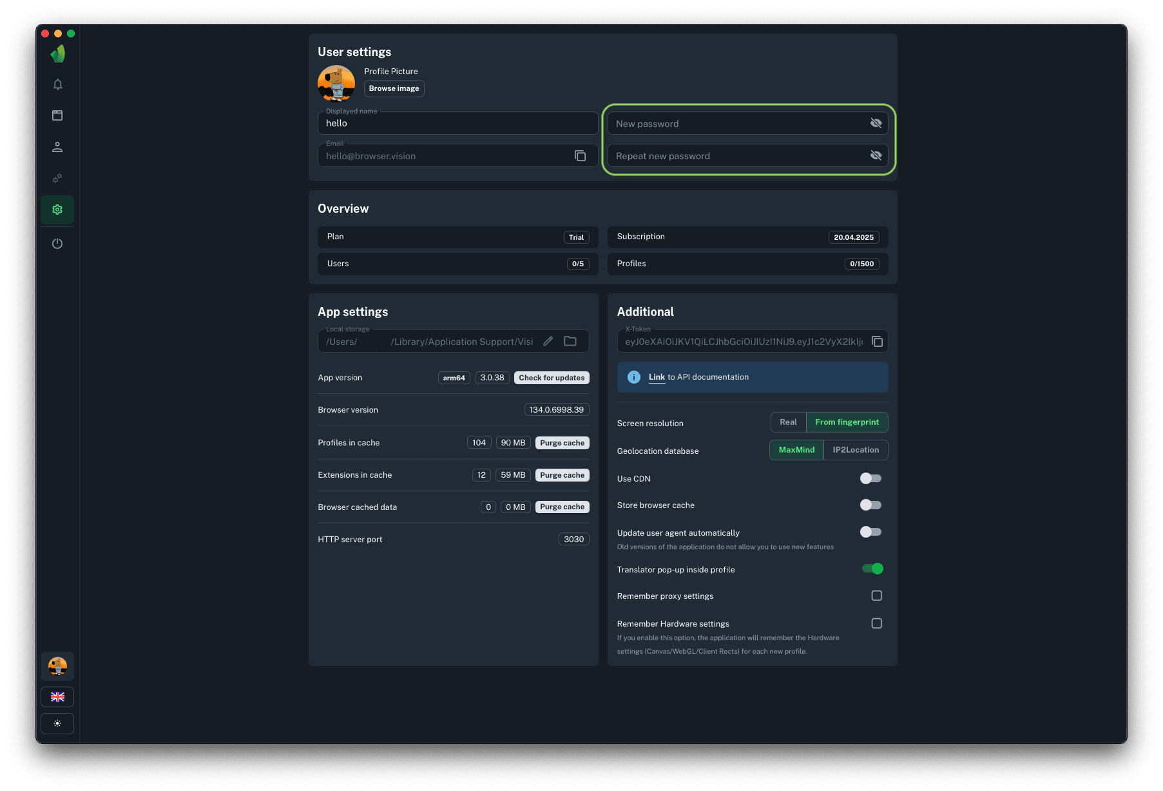Copy the X-Token value
Viewport: 1163px width, 791px height.
pos(877,342)
